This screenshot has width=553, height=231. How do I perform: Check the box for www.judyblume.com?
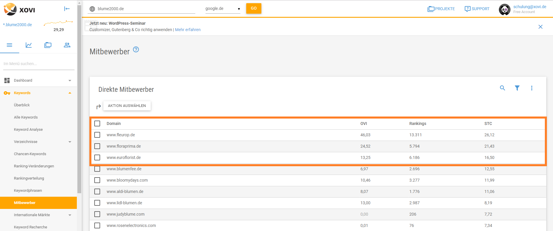tap(97, 214)
